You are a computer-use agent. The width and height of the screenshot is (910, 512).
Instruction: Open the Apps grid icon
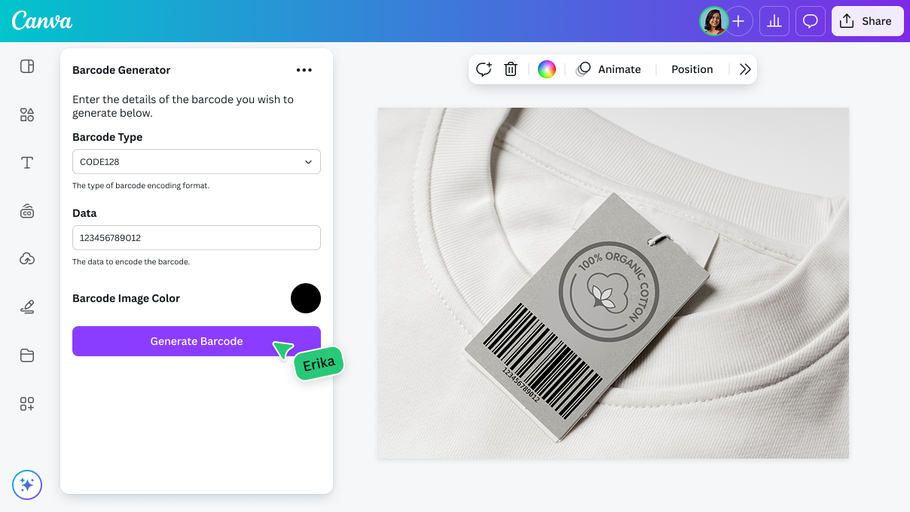coord(27,404)
